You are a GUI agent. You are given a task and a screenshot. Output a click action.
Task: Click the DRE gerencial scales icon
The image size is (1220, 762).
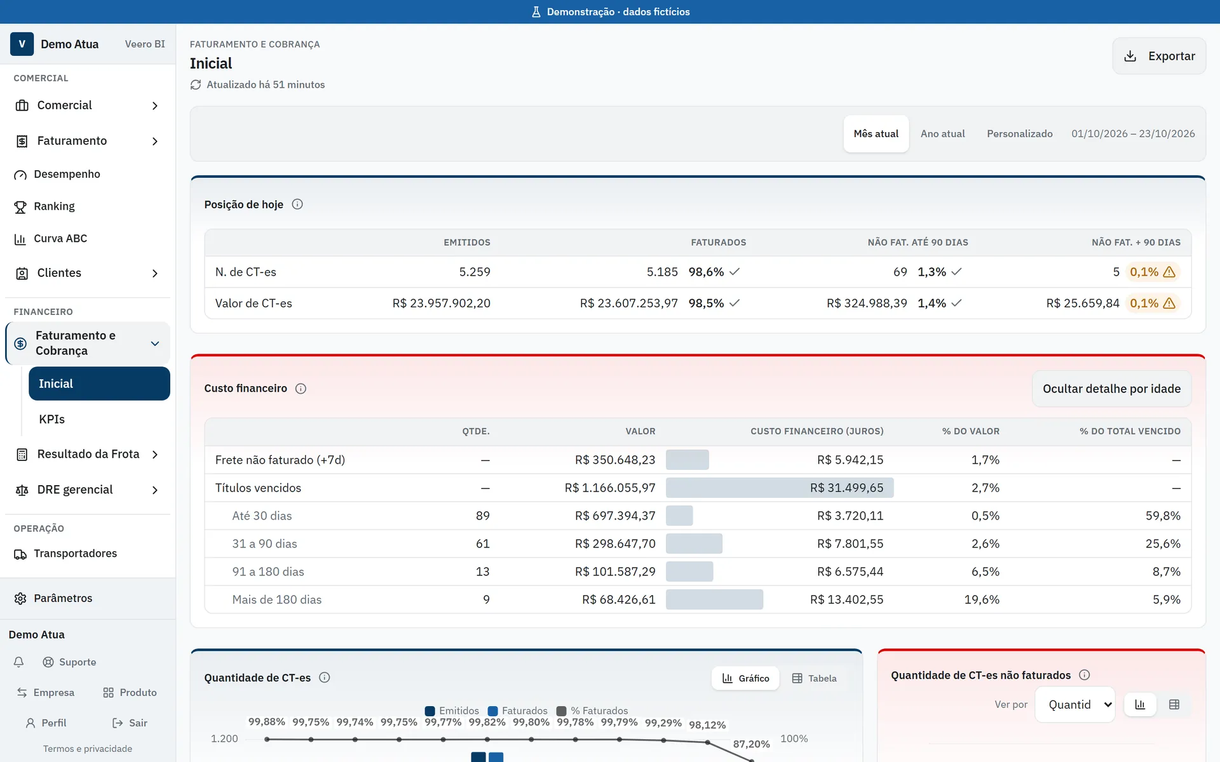[x=22, y=490]
